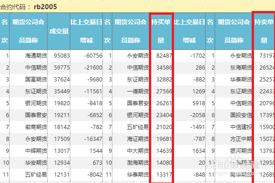The height and width of the screenshot is (183, 275).
Task: Click long position value 13317
Action: [x=164, y=175]
